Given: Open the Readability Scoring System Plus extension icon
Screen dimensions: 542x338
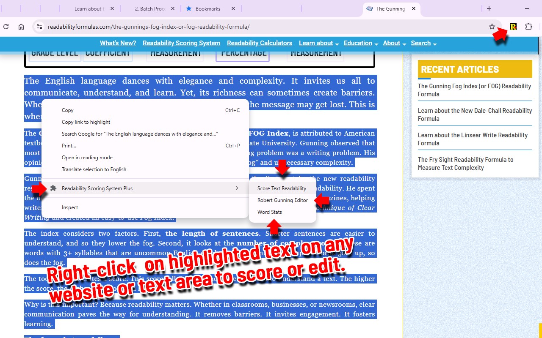Looking at the screenshot, I should (513, 27).
